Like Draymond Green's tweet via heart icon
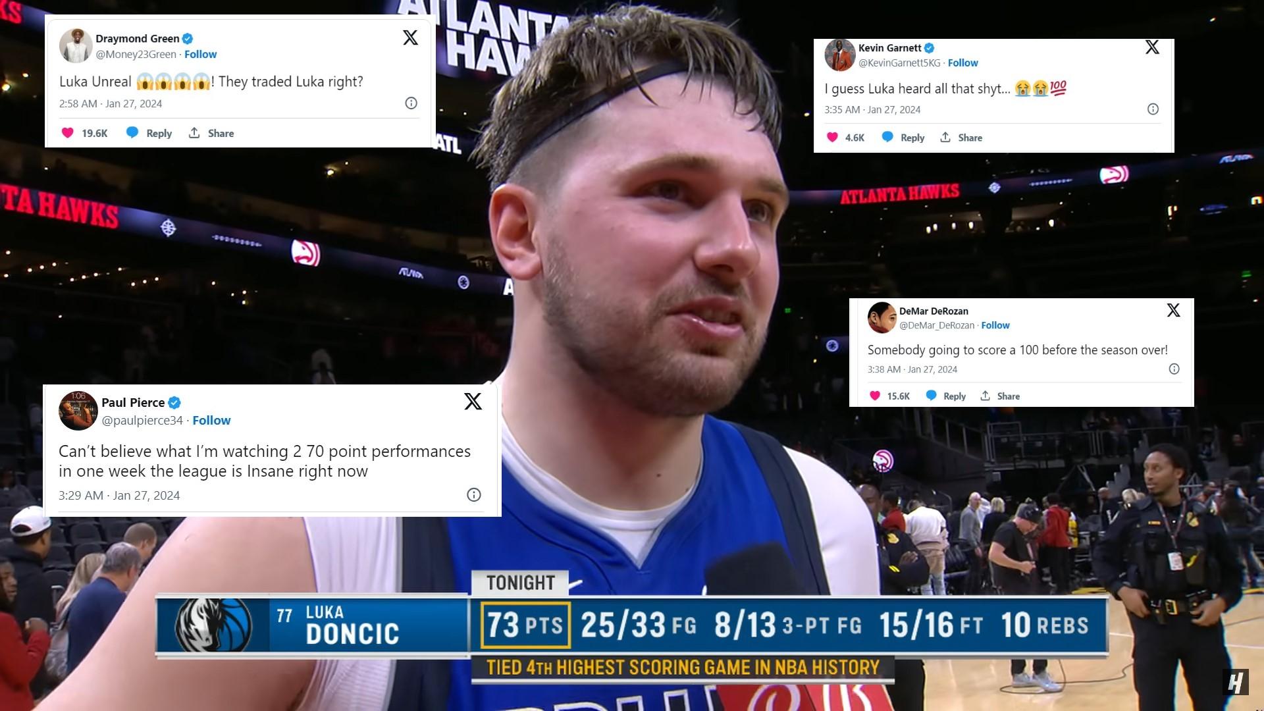Screen dimensions: 1264x711 point(67,133)
